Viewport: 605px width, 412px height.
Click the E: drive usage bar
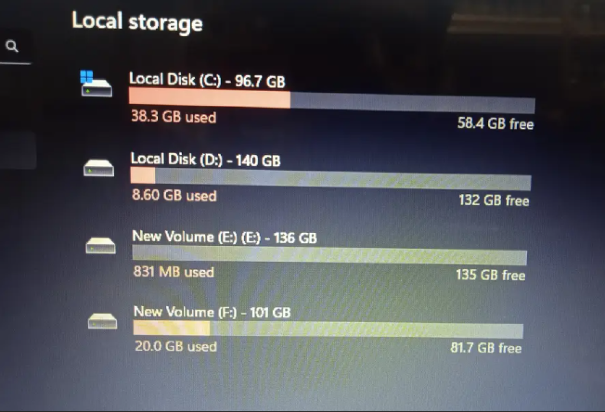coord(329,255)
